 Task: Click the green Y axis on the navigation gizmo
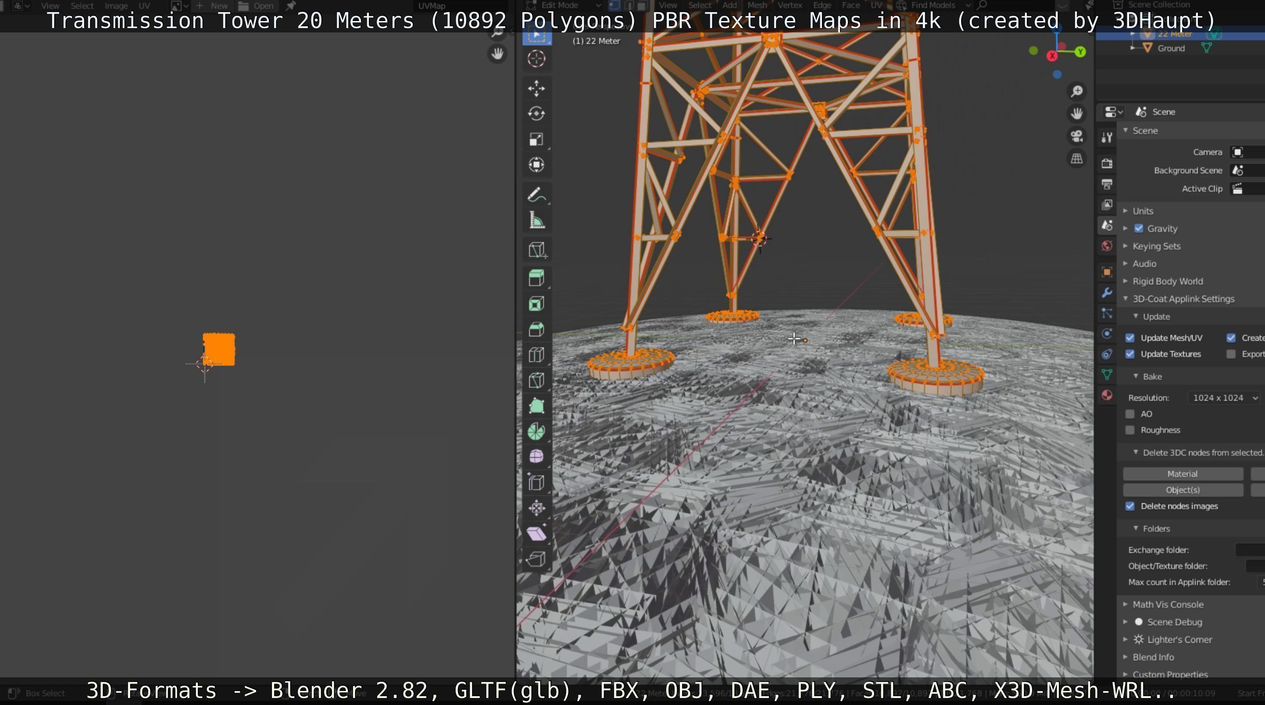[x=1080, y=52]
